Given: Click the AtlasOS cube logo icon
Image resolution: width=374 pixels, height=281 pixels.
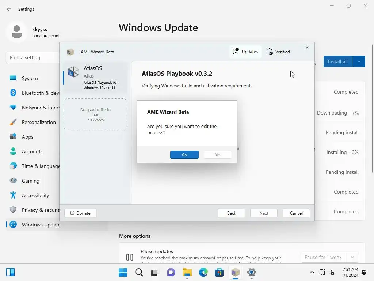Looking at the screenshot, I should tap(73, 72).
